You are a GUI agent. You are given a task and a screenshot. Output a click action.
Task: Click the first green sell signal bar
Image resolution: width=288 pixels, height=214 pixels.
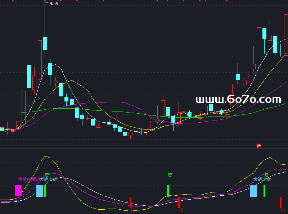click(x=45, y=191)
